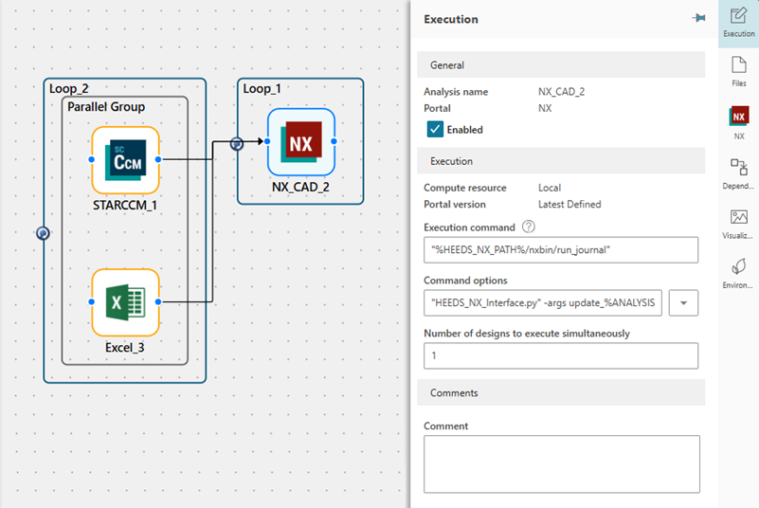Open the Environment sidebar panel
This screenshot has height=508, width=759.
click(x=738, y=274)
